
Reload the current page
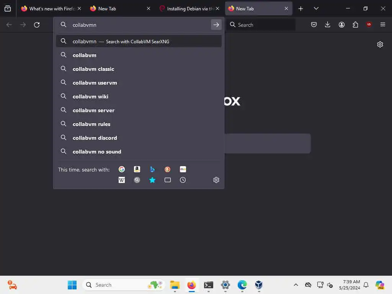coord(37,25)
